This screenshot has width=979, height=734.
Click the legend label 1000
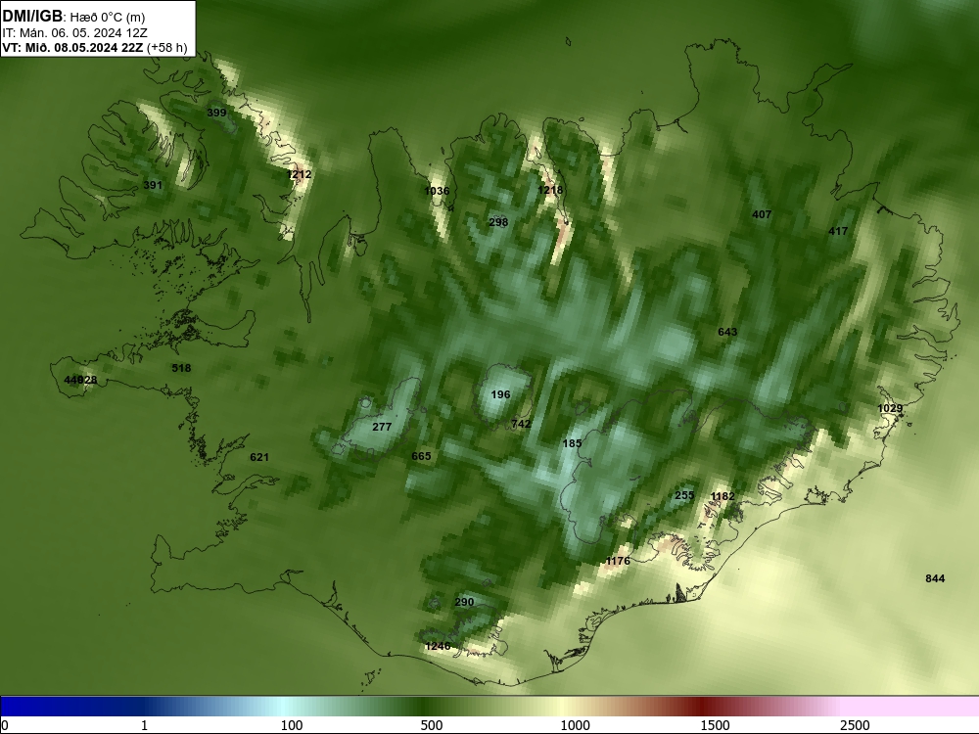click(575, 725)
